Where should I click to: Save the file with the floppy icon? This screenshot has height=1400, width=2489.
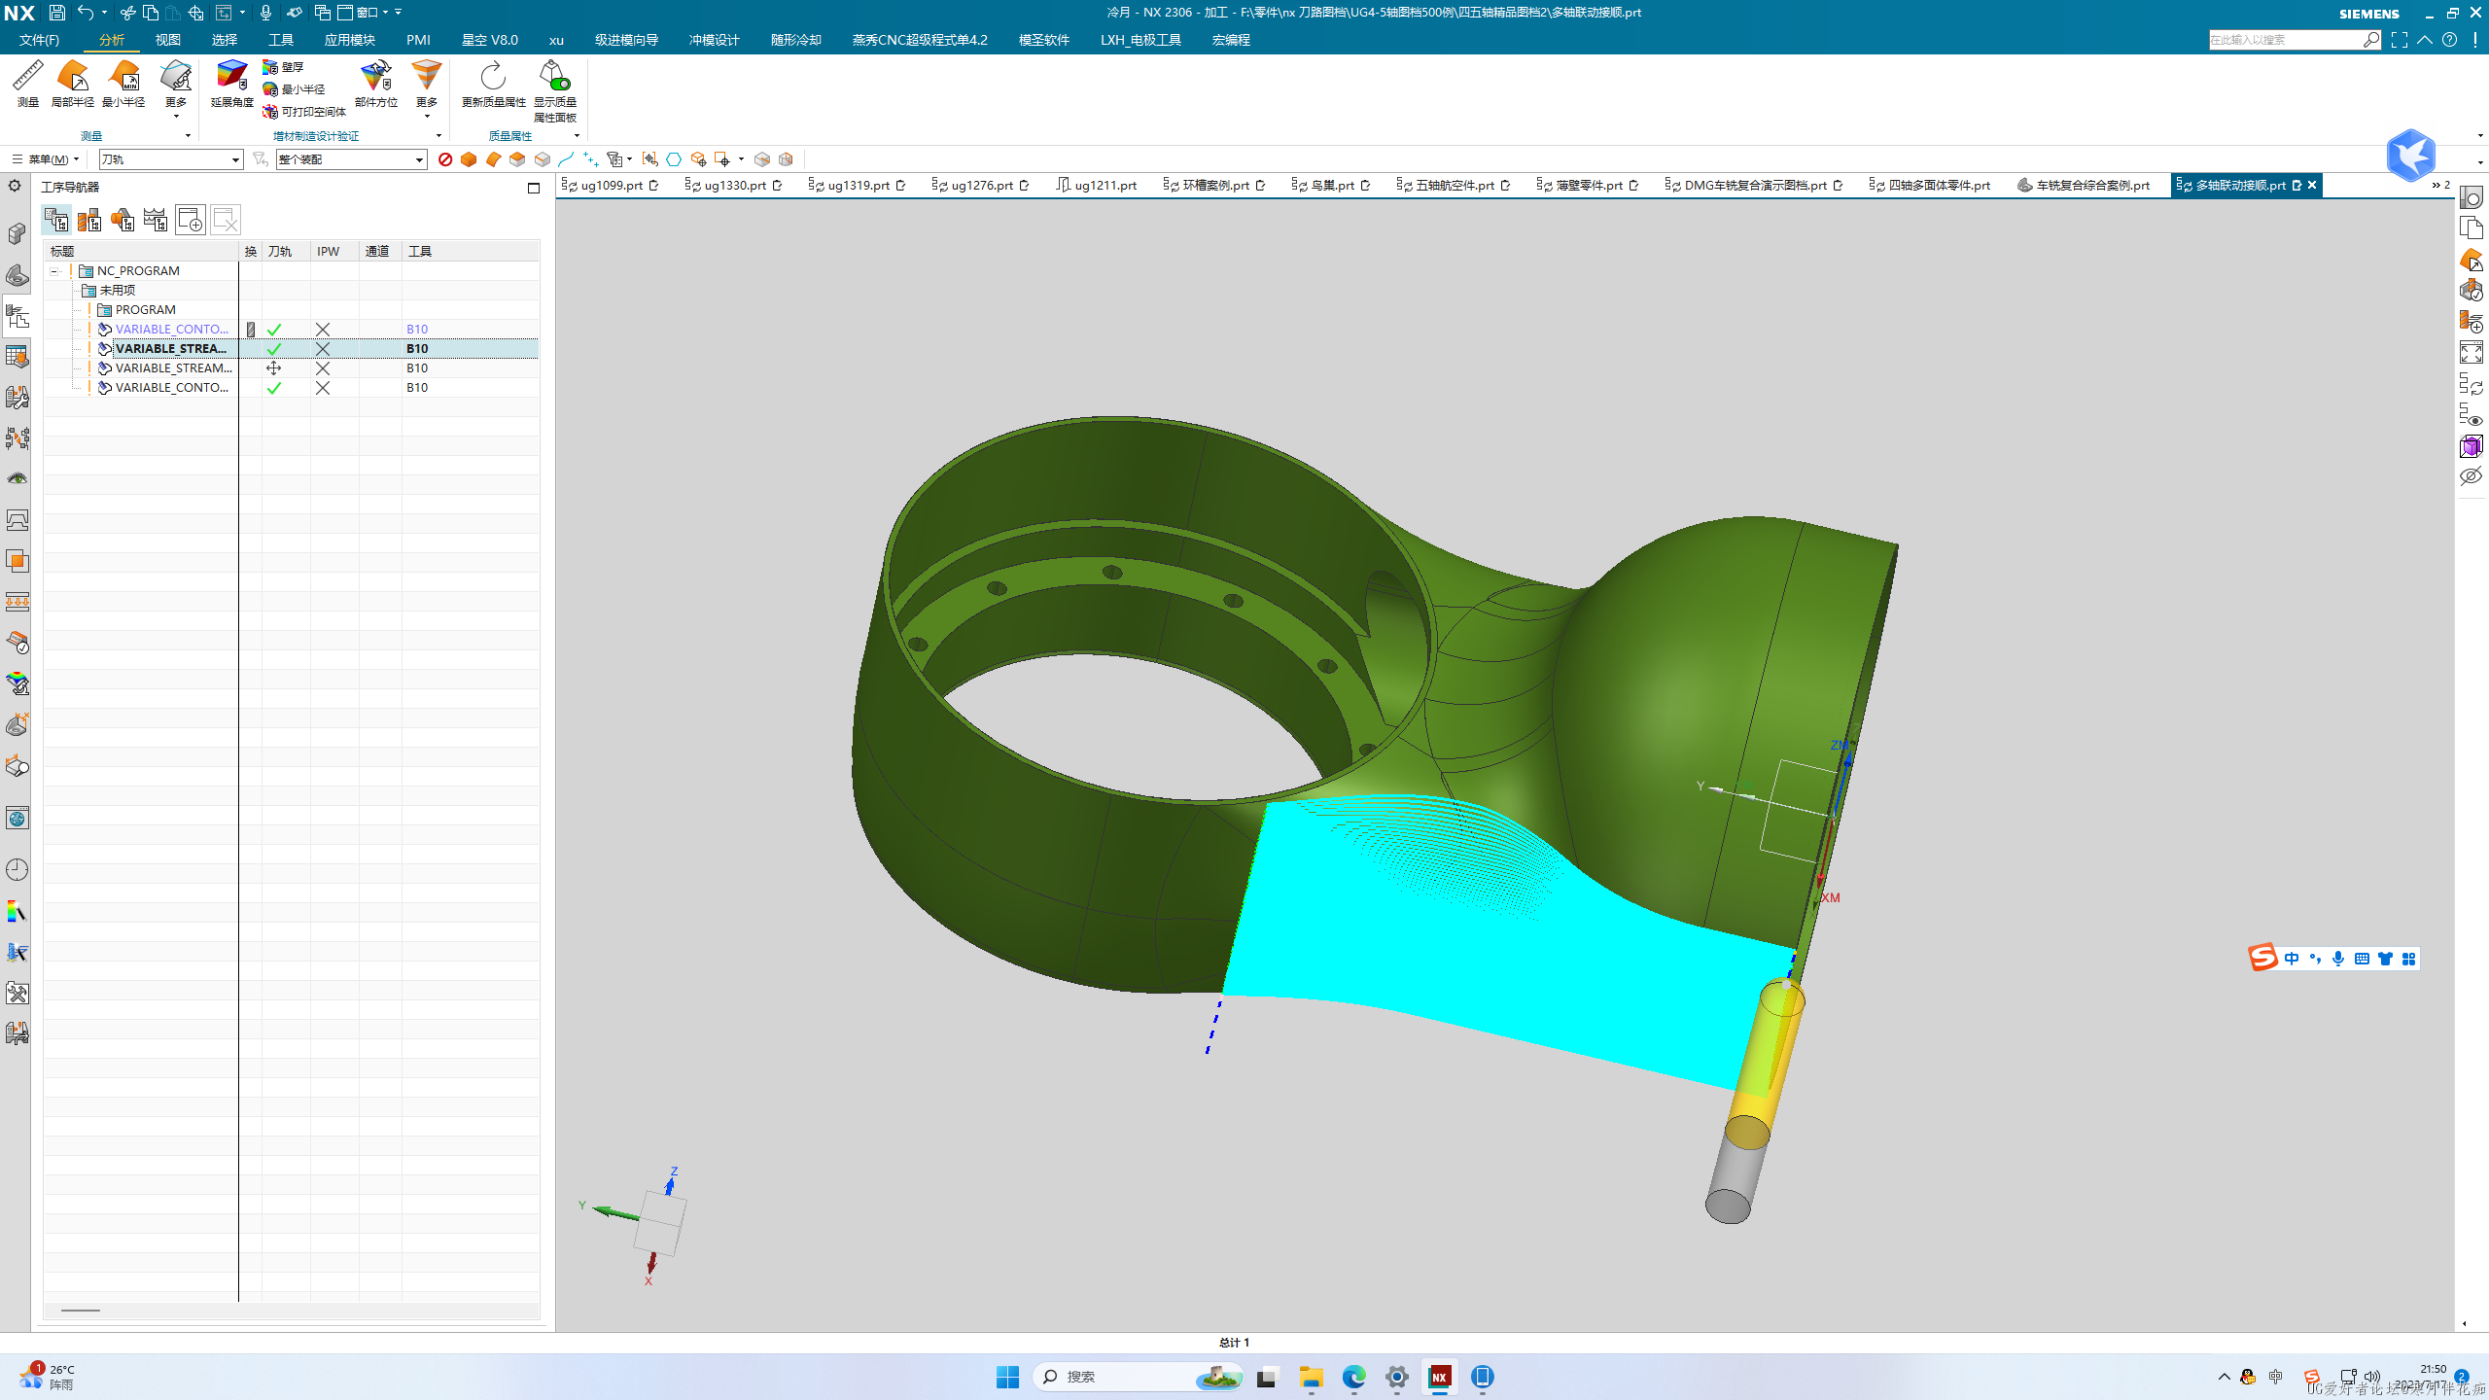click(x=57, y=13)
